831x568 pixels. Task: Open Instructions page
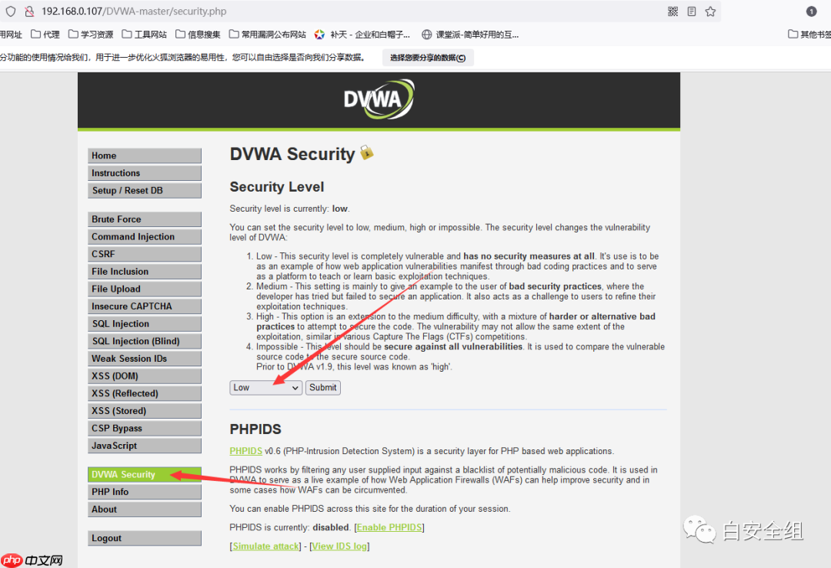145,173
